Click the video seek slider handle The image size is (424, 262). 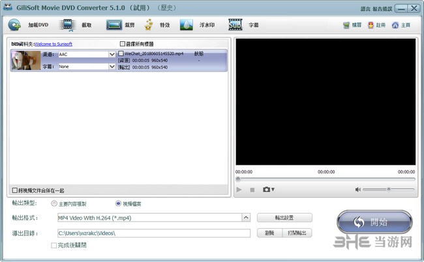238,179
